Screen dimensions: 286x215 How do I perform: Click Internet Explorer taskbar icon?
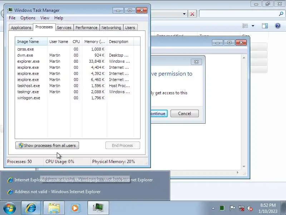tap(31, 208)
